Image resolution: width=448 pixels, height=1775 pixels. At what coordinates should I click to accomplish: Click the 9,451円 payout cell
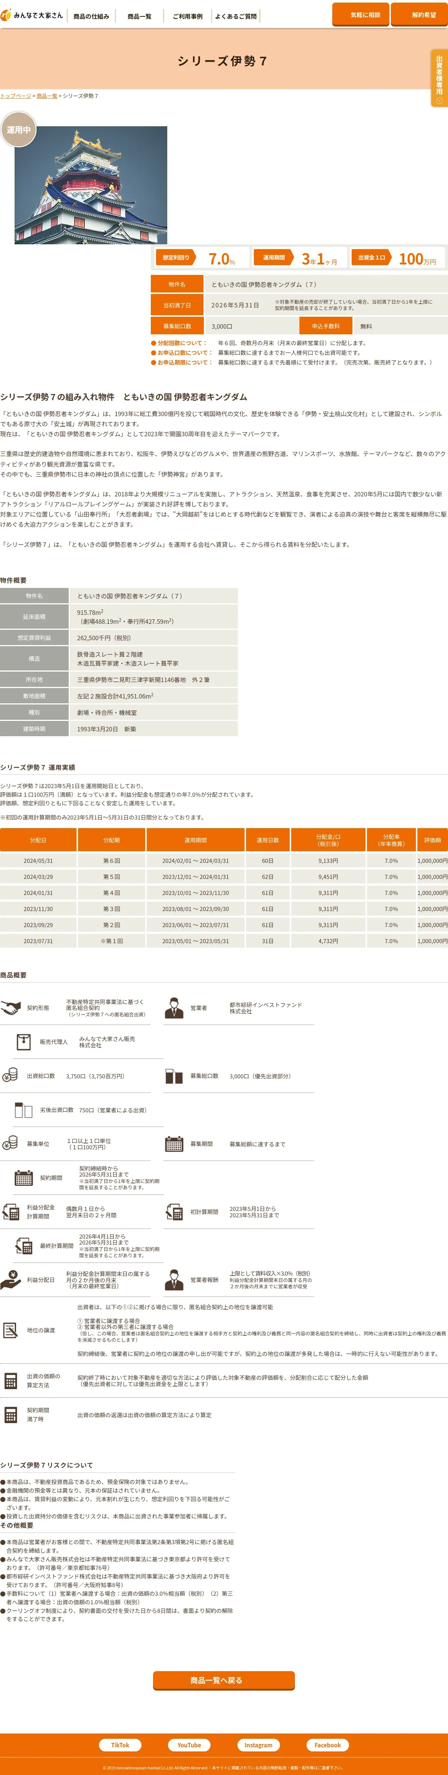pos(328,876)
